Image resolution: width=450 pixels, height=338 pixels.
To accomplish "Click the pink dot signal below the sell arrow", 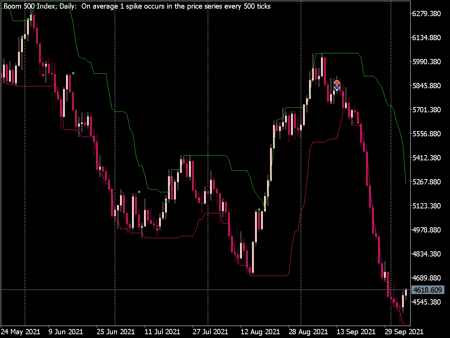I will (x=343, y=94).
